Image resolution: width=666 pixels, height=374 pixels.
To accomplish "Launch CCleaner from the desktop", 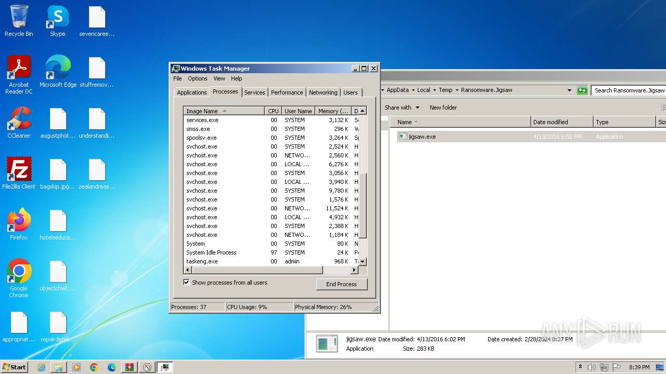I will pyautogui.click(x=19, y=123).
